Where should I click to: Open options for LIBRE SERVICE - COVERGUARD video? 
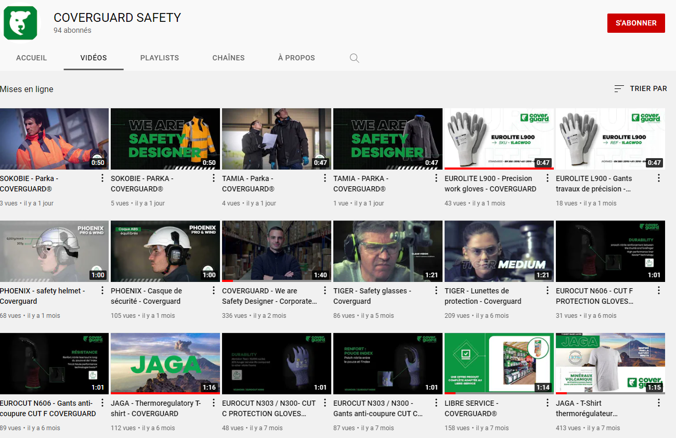[548, 403]
